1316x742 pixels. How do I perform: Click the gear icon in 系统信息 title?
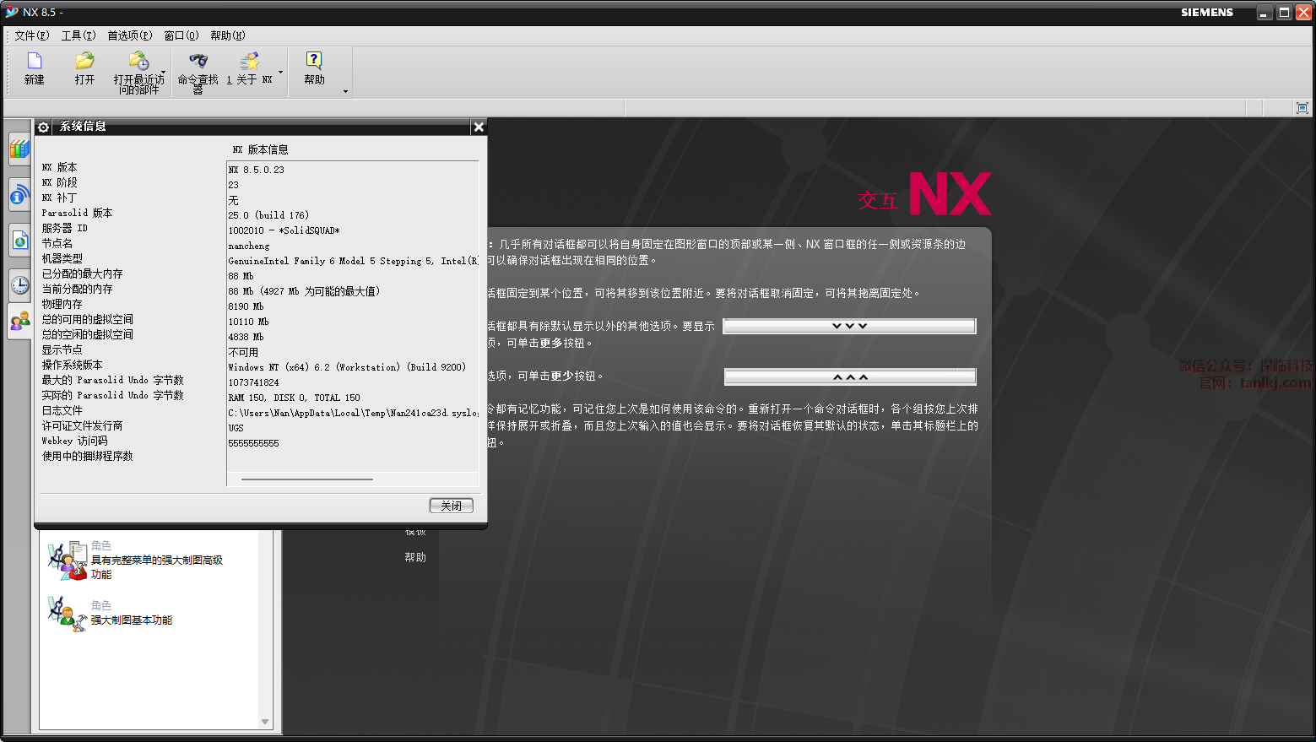(44, 127)
